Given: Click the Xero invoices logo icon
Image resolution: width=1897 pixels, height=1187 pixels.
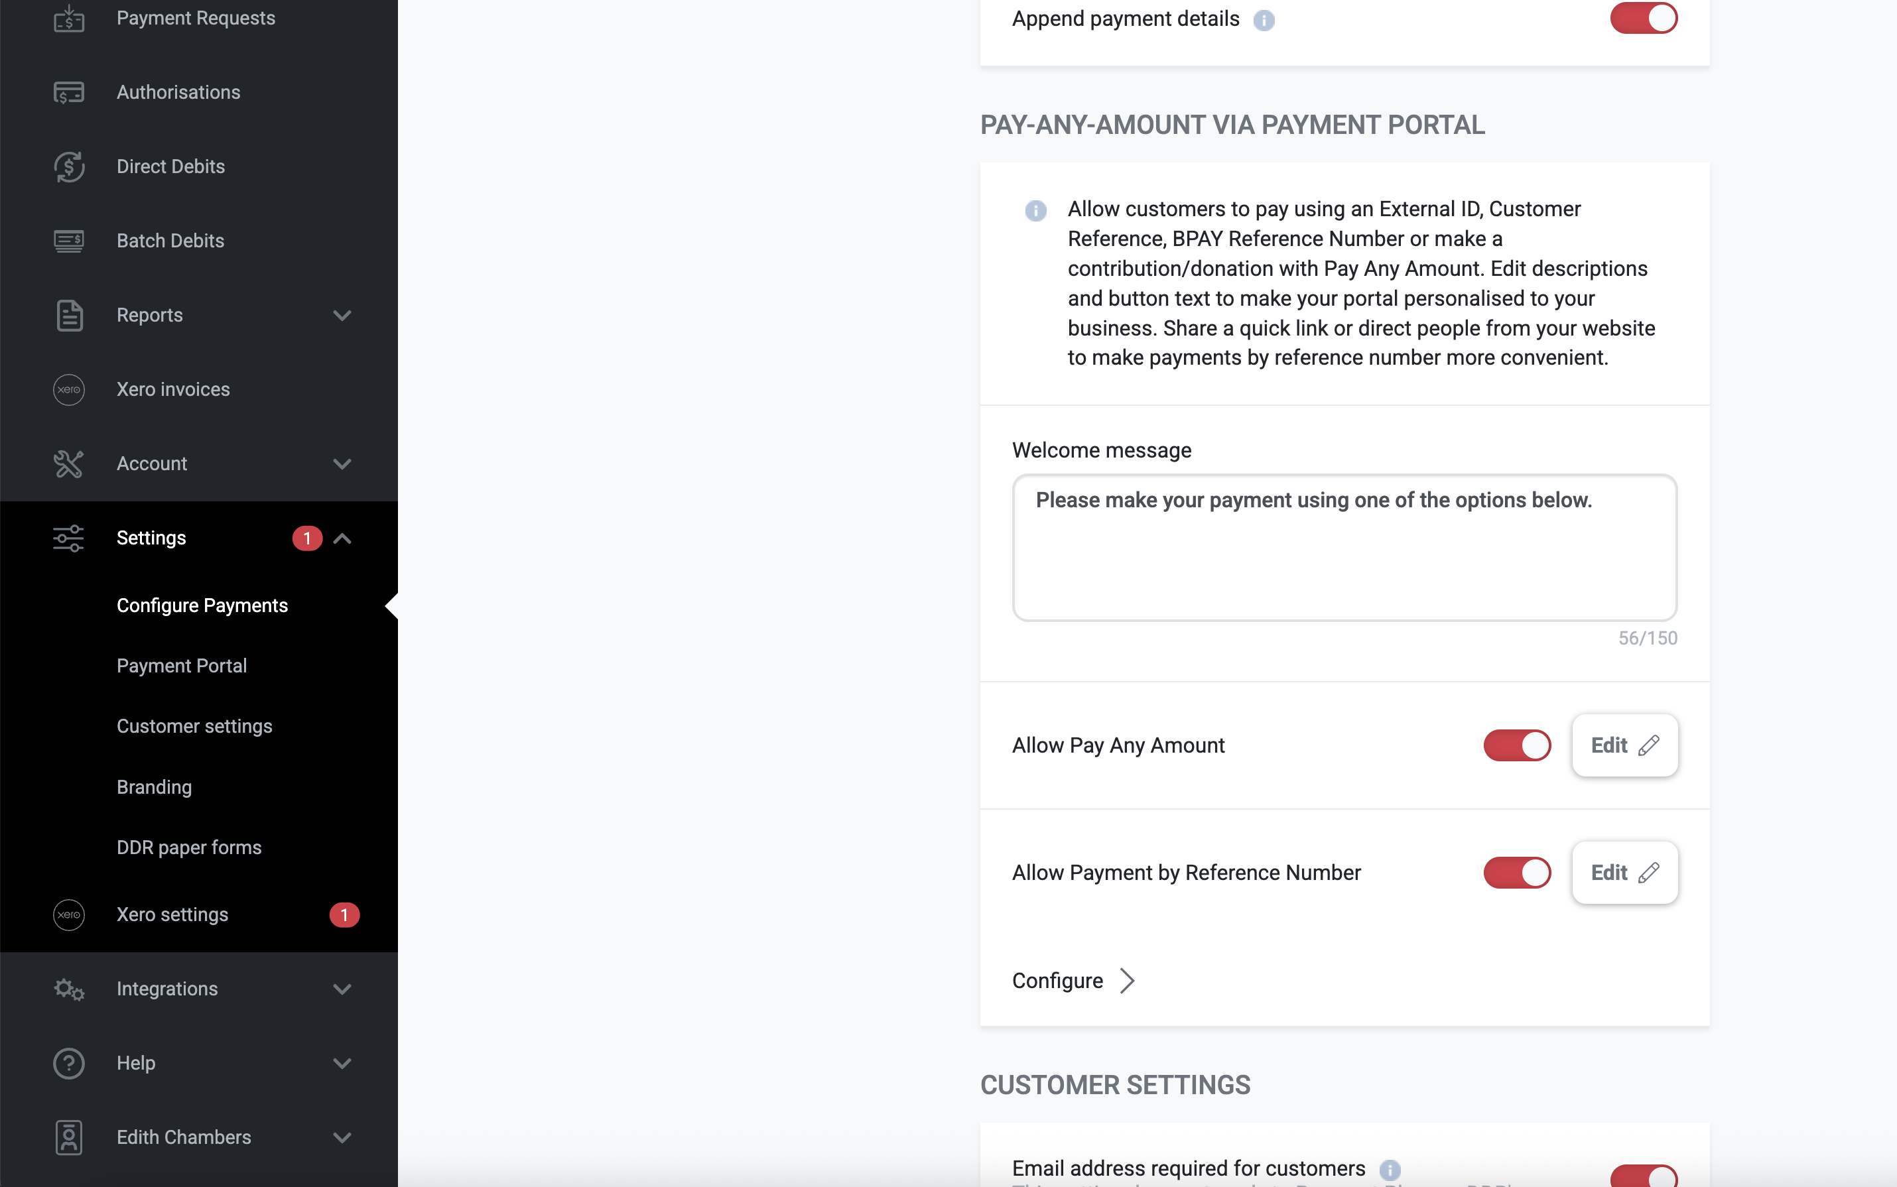Looking at the screenshot, I should [69, 389].
